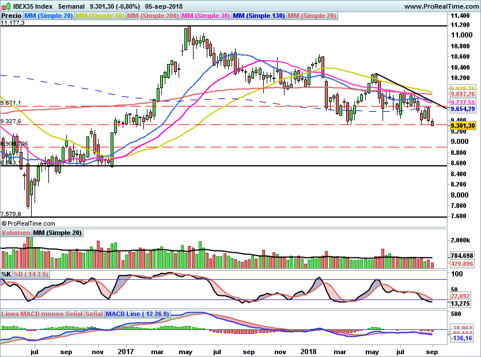The image size is (481, 357).
Task: Select the magenta MM (Simple 30) label
Action: [x=206, y=16]
